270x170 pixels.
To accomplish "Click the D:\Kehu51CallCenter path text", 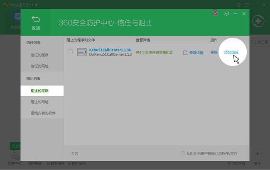I will 110,54.
